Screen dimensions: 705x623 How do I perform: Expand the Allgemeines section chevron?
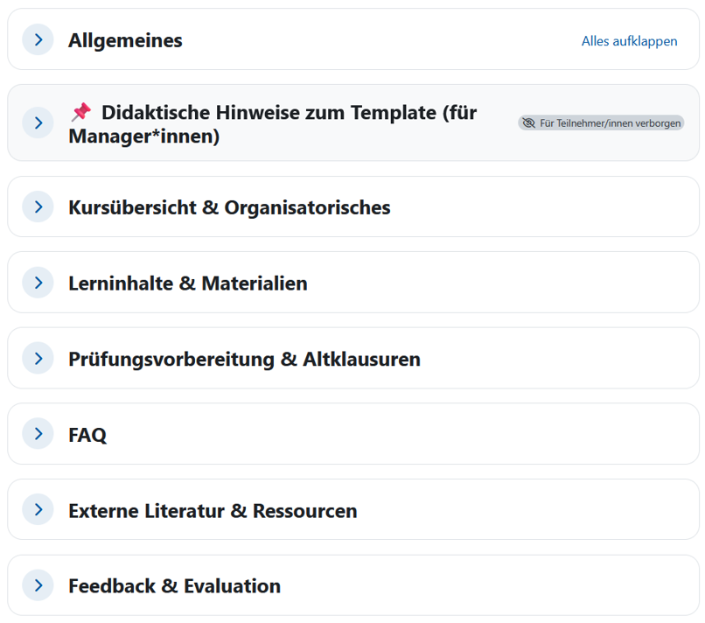[x=38, y=40]
